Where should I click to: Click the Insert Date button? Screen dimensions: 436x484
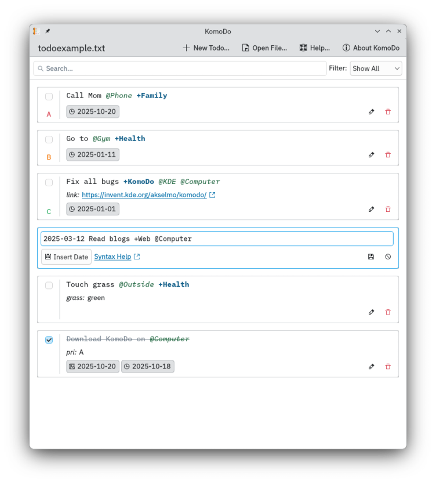(x=66, y=257)
